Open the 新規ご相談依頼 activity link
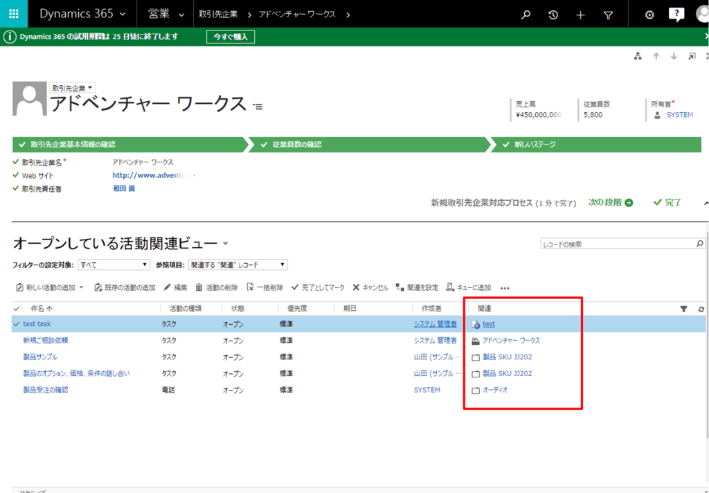 click(x=46, y=340)
